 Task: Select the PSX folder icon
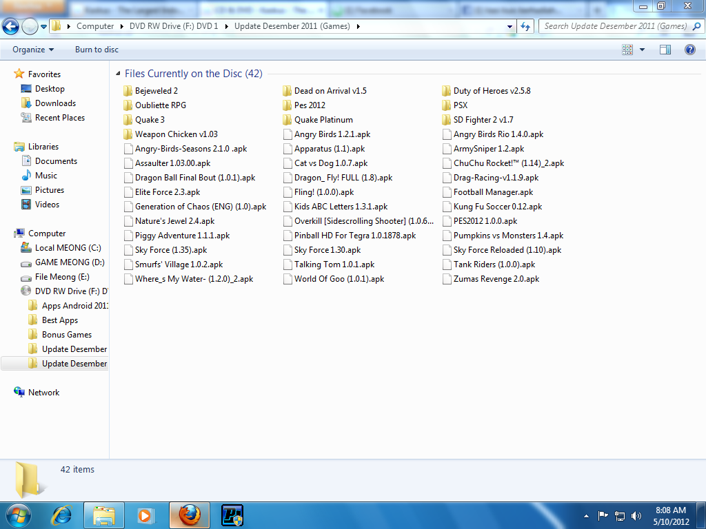(x=446, y=105)
